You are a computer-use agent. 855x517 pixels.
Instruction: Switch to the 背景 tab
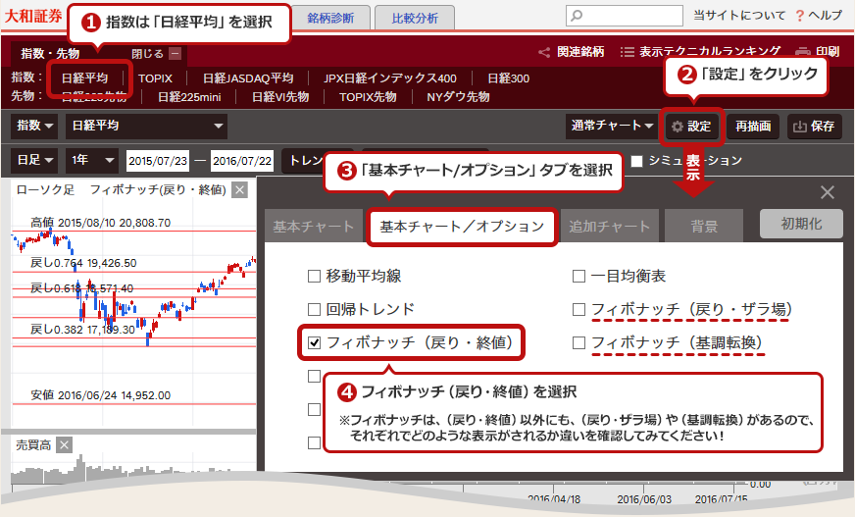(704, 226)
